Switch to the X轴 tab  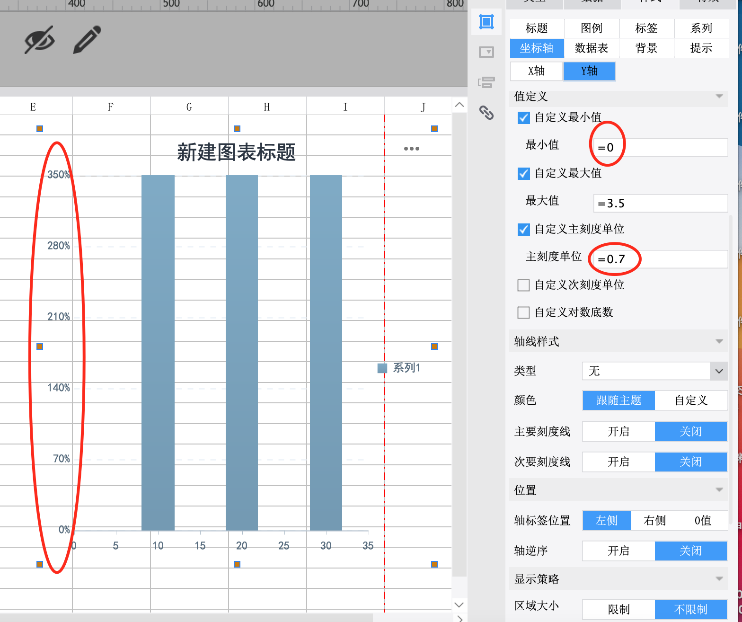pos(536,71)
